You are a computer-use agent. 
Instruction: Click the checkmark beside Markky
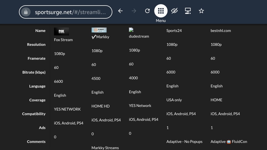pos(94,37)
